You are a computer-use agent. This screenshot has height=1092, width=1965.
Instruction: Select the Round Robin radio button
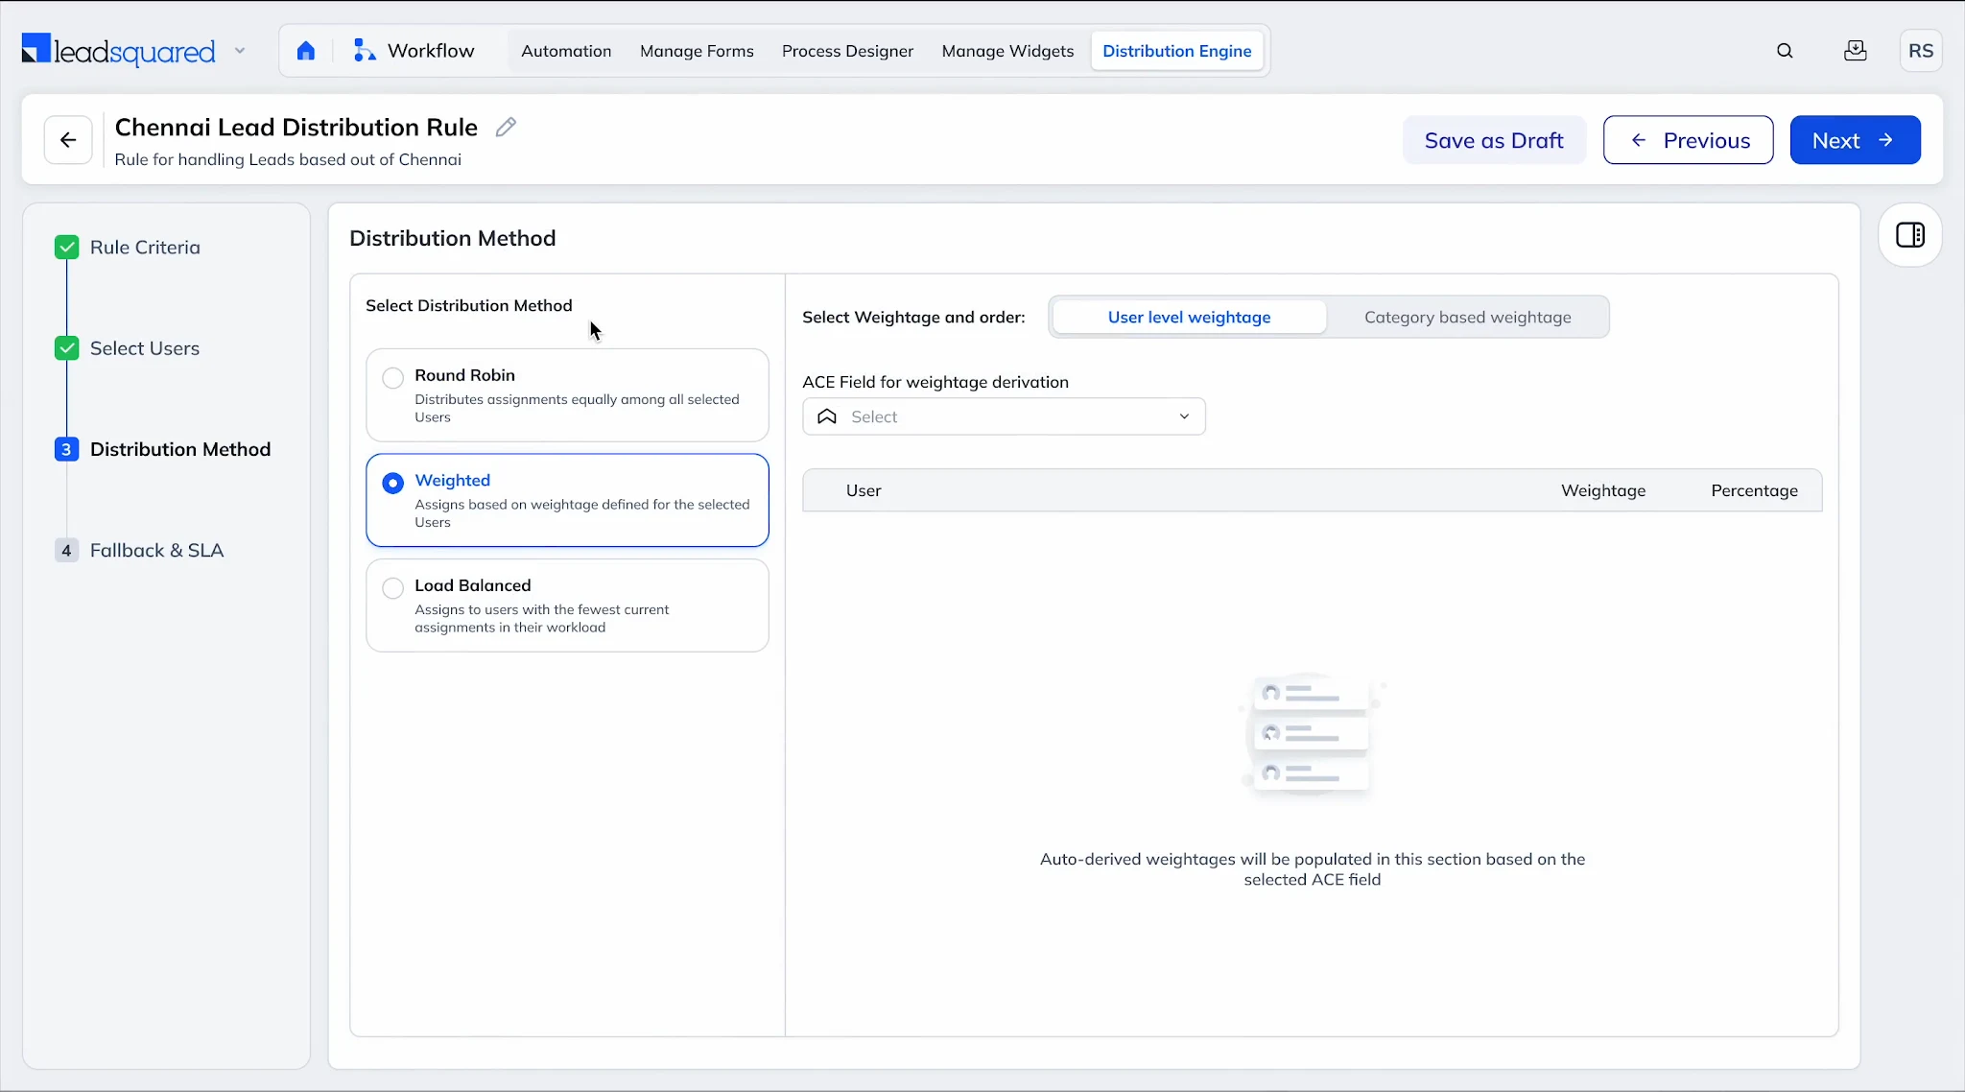[x=392, y=378]
